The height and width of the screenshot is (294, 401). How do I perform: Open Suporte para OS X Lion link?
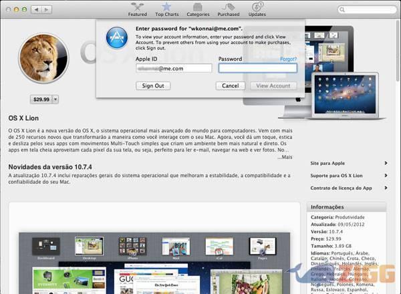336,176
